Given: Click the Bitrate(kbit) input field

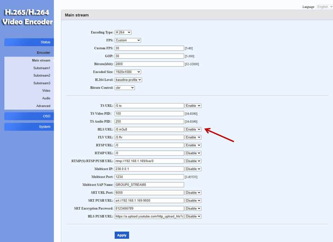Looking at the screenshot, I should [149, 64].
